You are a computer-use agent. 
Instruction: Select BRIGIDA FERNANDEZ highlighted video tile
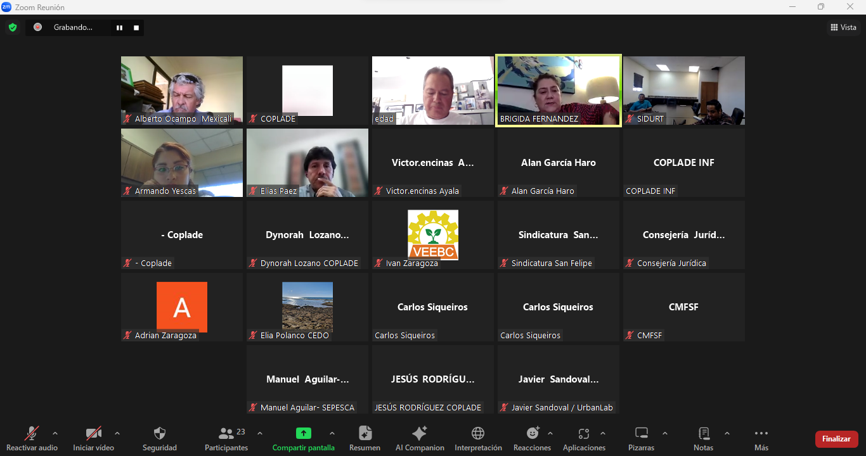tap(559, 91)
